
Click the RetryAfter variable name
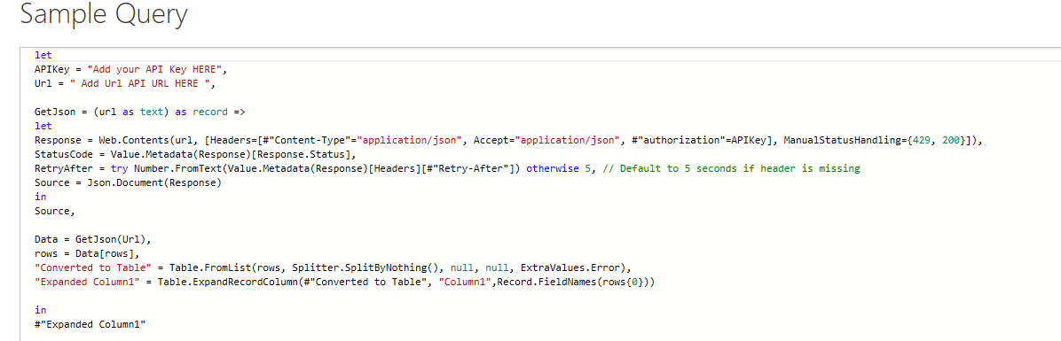[63, 169]
